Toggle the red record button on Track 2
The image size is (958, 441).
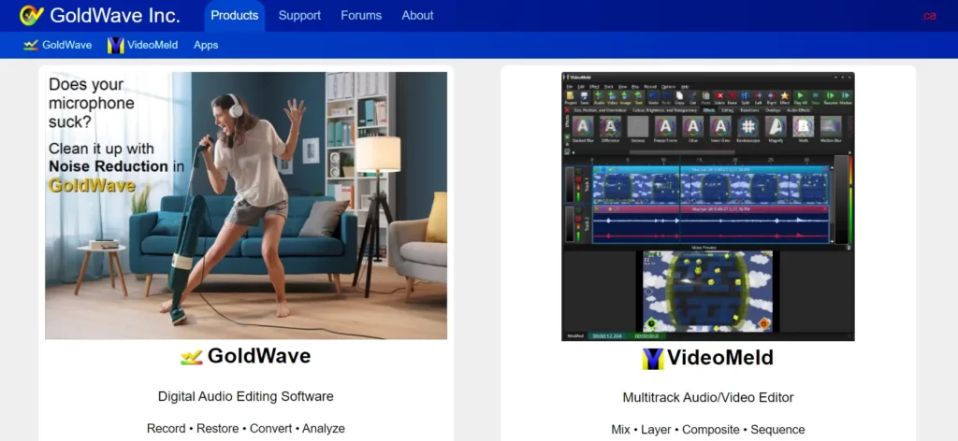[x=578, y=219]
